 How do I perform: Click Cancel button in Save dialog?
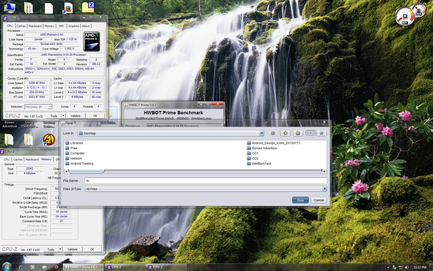coord(319,200)
